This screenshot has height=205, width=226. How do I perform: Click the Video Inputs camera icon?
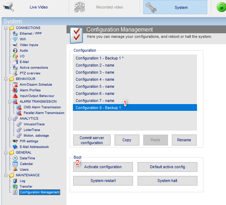point(15,45)
